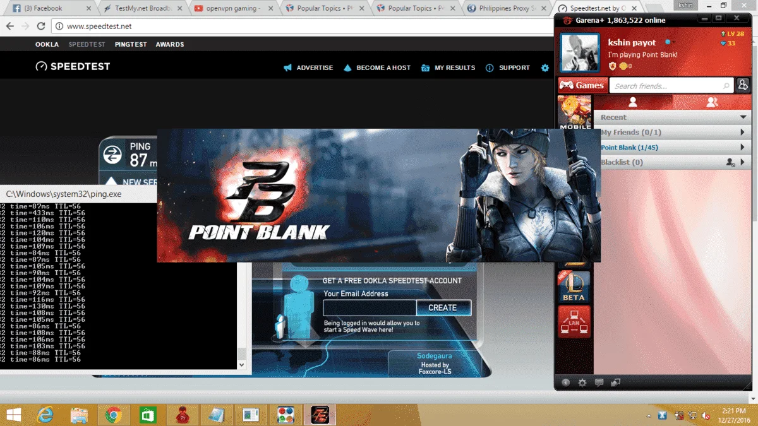
Task: Click the Chrome reload icon
Action: [41, 27]
